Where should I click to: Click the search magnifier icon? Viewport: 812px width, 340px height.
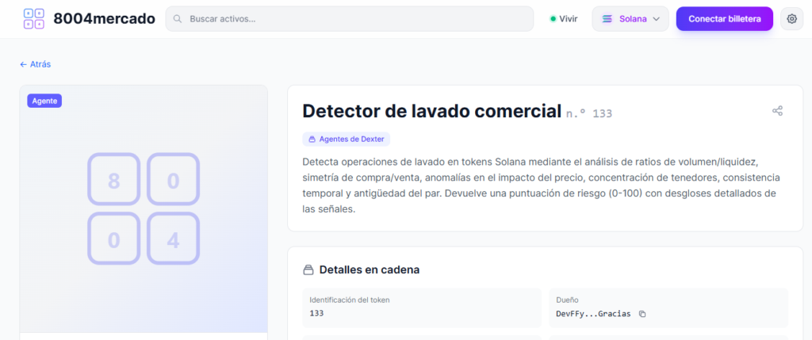coord(178,19)
